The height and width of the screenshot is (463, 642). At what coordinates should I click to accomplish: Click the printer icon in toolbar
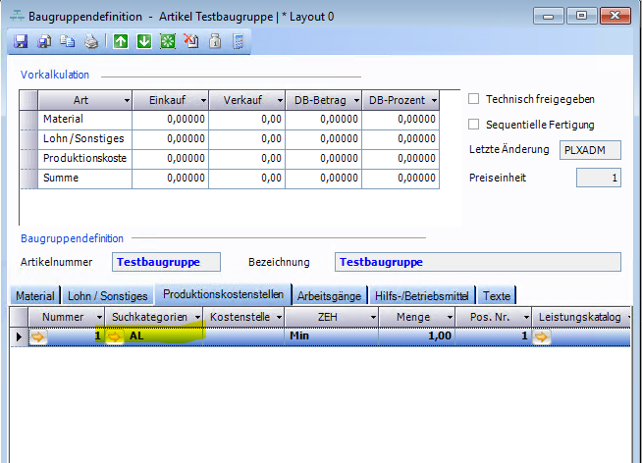point(90,41)
